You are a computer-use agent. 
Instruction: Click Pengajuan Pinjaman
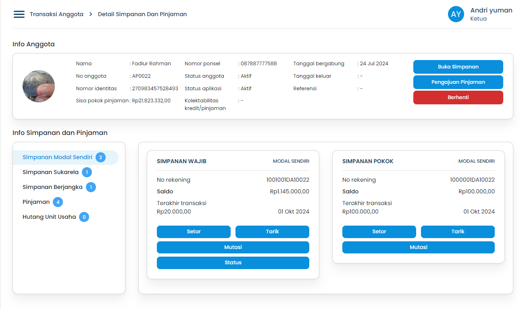click(x=458, y=82)
